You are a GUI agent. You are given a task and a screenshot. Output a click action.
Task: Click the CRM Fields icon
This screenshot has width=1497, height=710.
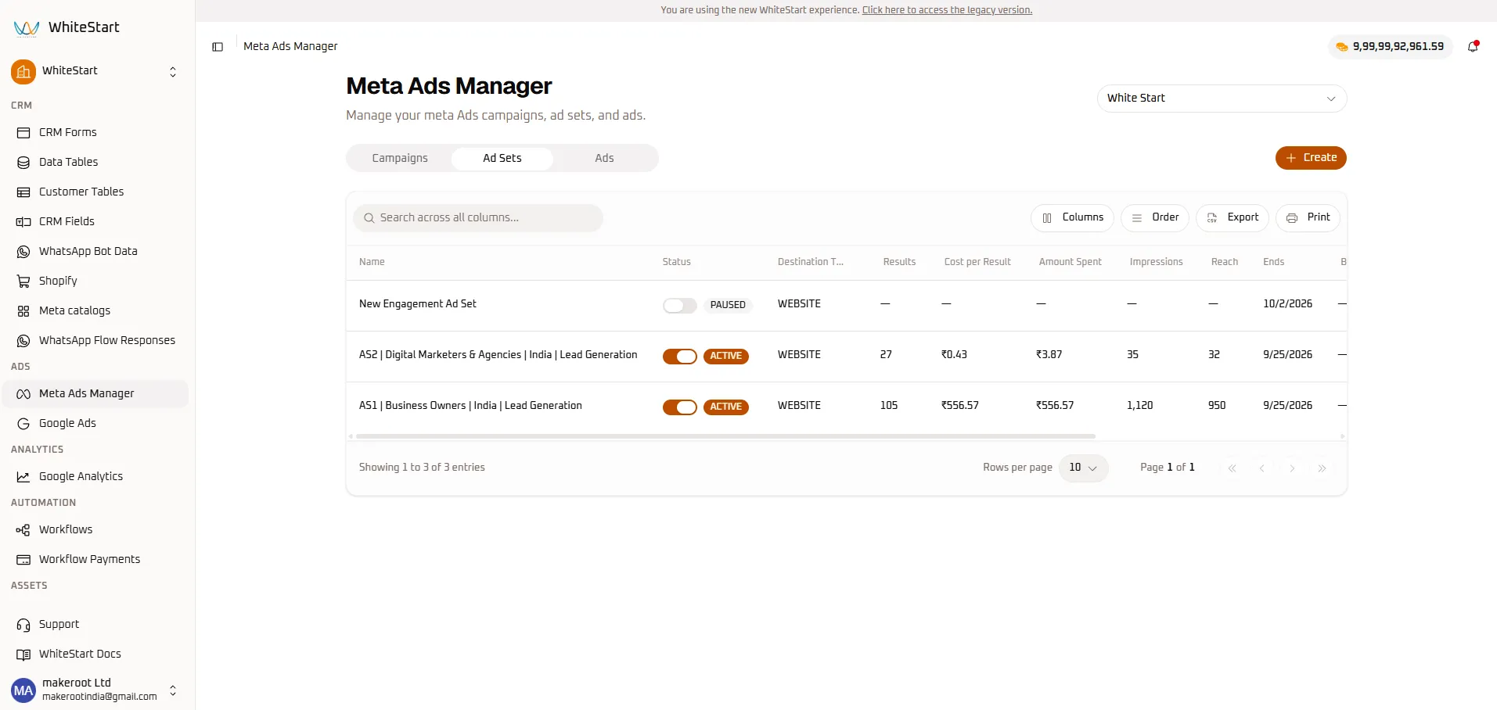coord(23,222)
